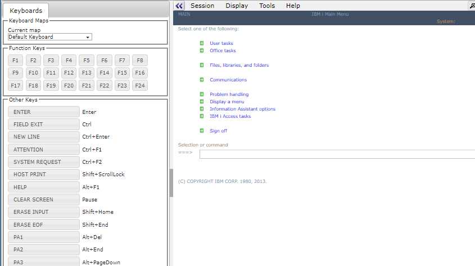Click the CLEAR SCREEN key button

click(x=44, y=200)
